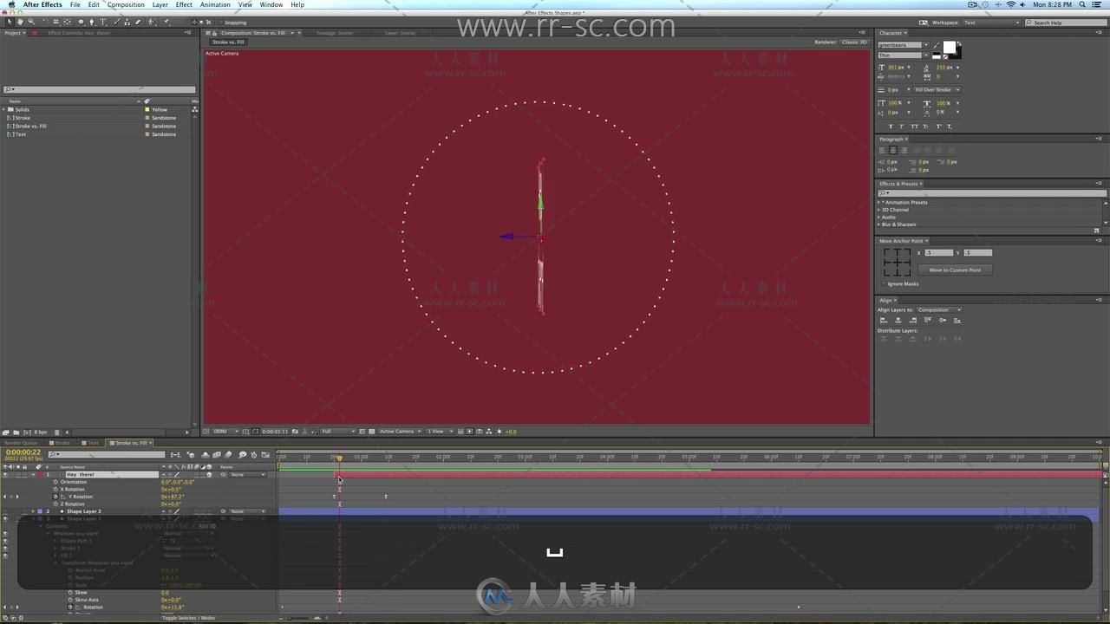Select the Selection arrow tool
Image resolution: width=1110 pixels, height=624 pixels.
coord(10,22)
